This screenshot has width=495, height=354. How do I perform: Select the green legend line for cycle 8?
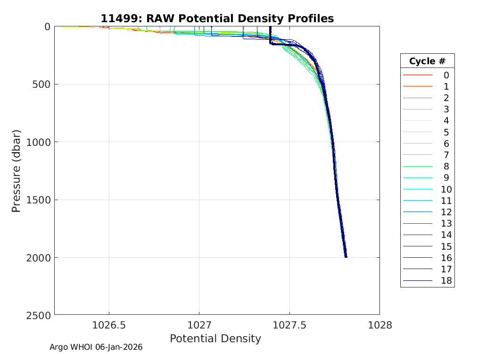417,167
